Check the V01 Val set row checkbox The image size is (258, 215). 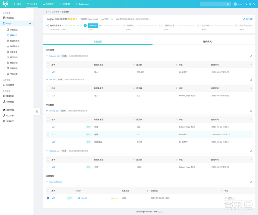pos(48,96)
